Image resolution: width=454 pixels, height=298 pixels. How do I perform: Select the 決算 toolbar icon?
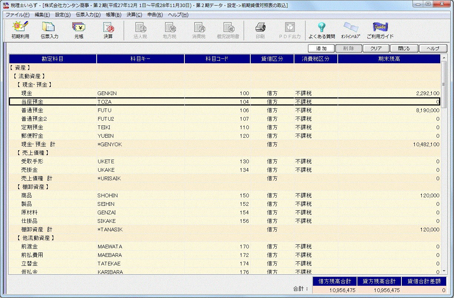coord(108,30)
